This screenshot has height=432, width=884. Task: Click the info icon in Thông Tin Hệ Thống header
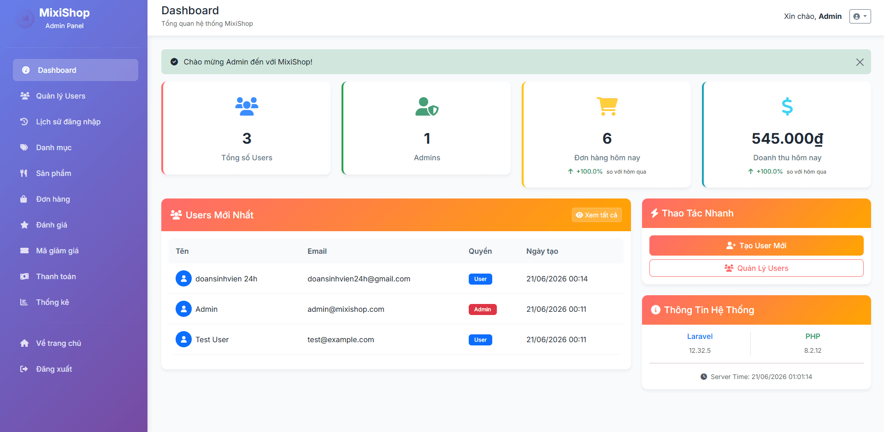(655, 310)
